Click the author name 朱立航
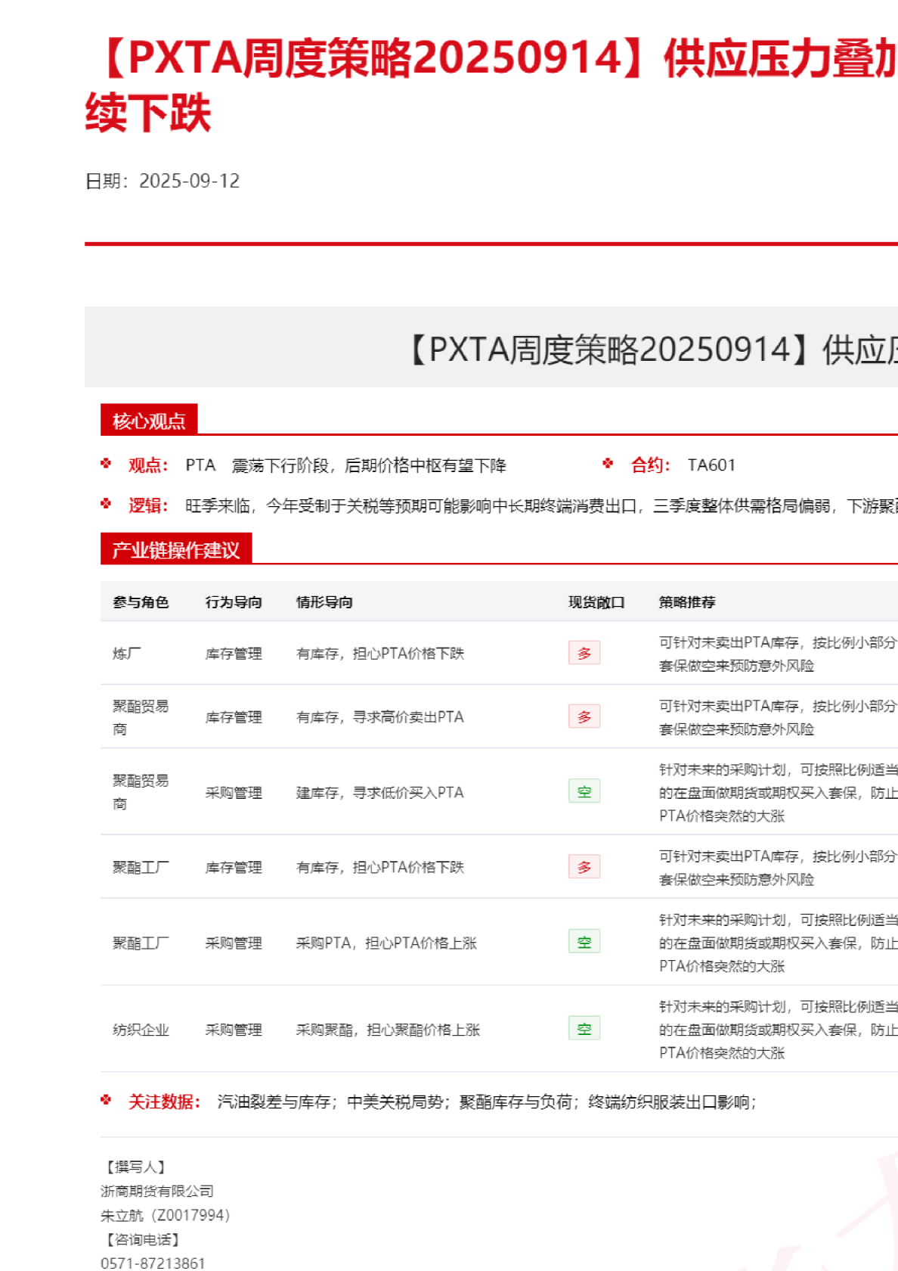 tap(122, 1215)
